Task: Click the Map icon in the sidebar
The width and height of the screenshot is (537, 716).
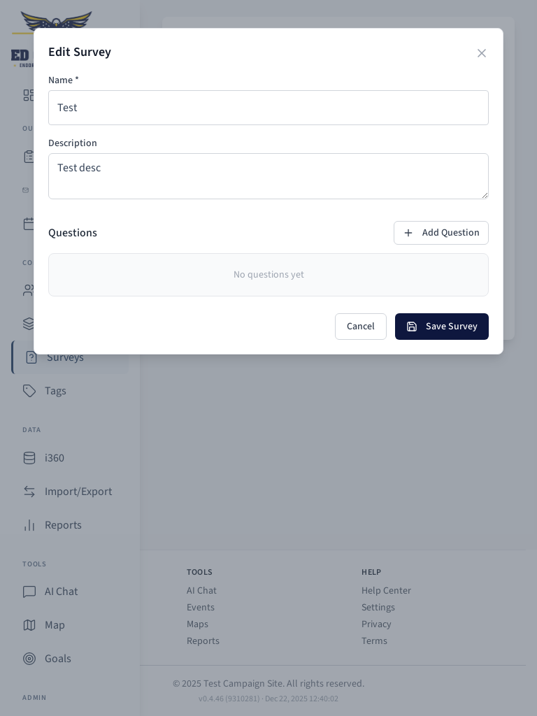Action: [29, 625]
